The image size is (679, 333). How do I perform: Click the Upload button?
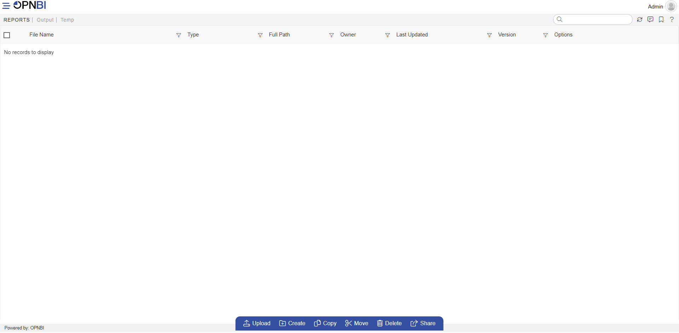pos(257,323)
